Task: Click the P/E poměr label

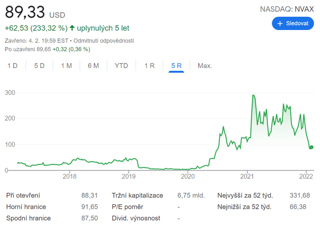Action: click(x=128, y=207)
